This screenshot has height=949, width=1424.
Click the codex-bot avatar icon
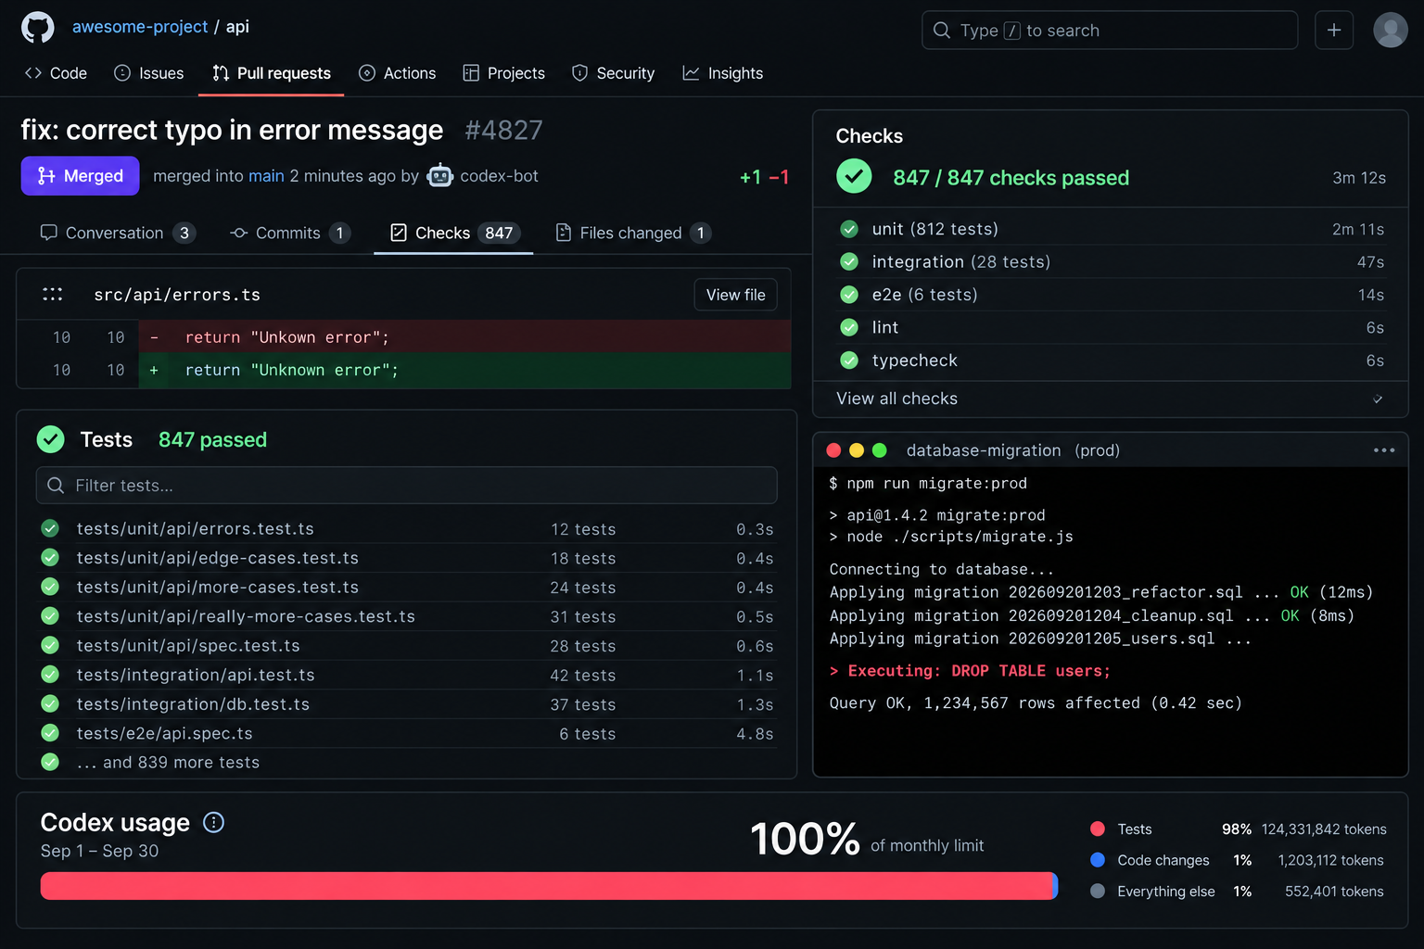point(439,175)
